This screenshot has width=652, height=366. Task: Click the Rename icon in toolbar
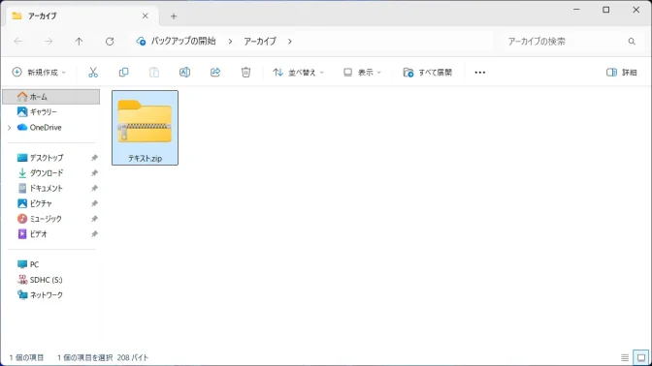[184, 73]
